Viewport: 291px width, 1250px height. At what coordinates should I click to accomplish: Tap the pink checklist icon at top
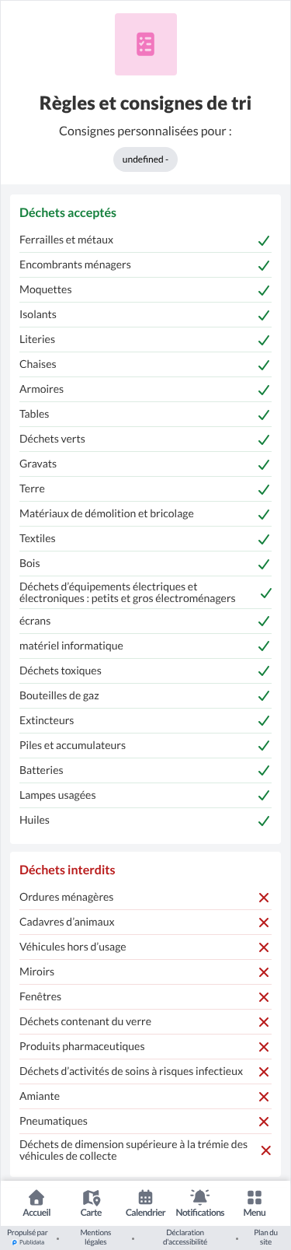(x=145, y=44)
